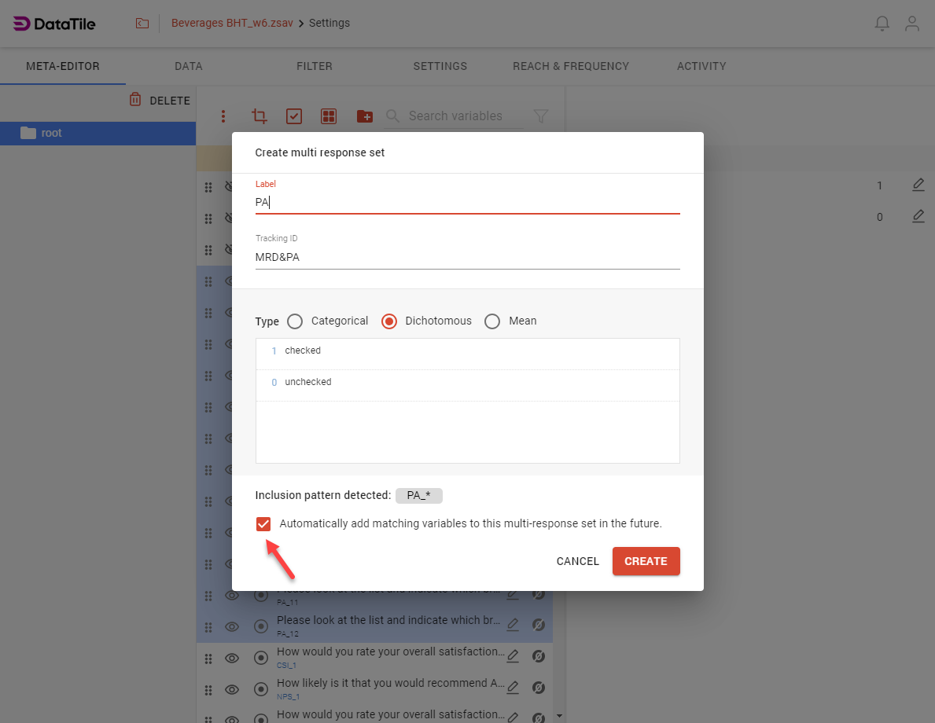Select the root folder in tree
The width and height of the screenshot is (935, 723).
click(x=52, y=134)
